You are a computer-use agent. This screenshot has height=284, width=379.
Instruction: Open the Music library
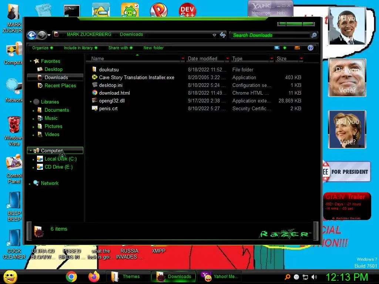tap(51, 118)
